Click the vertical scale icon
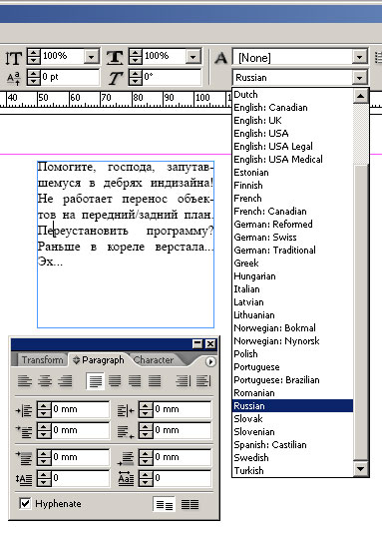382x533 pixels. point(14,58)
